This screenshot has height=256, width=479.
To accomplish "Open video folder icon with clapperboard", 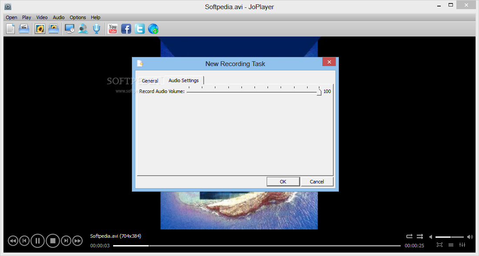I will [x=24, y=29].
